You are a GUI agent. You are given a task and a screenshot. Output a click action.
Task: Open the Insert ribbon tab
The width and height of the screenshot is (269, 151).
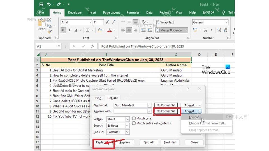point(92,13)
